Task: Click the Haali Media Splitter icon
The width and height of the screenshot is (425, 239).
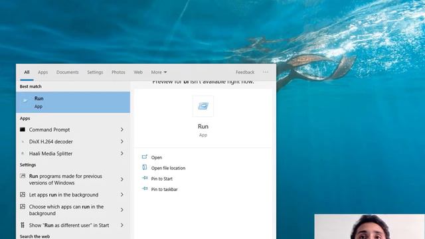Action: [23, 153]
